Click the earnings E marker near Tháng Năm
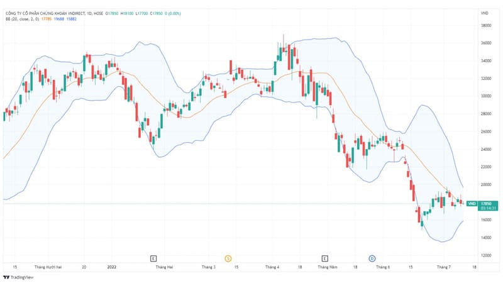Screen dimensions: 503x283 coord(324,258)
